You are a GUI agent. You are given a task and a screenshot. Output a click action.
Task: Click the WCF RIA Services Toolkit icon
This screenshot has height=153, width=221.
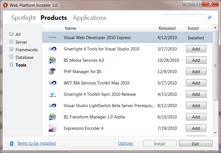tap(52, 83)
